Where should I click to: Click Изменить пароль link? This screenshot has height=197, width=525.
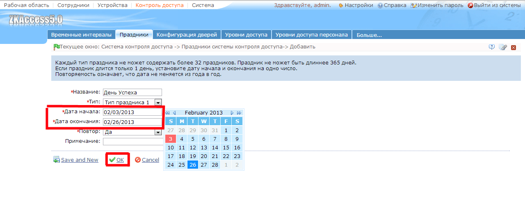441,5
